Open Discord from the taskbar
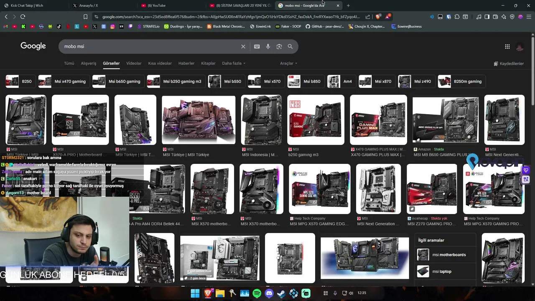The image size is (535, 301). point(269,293)
